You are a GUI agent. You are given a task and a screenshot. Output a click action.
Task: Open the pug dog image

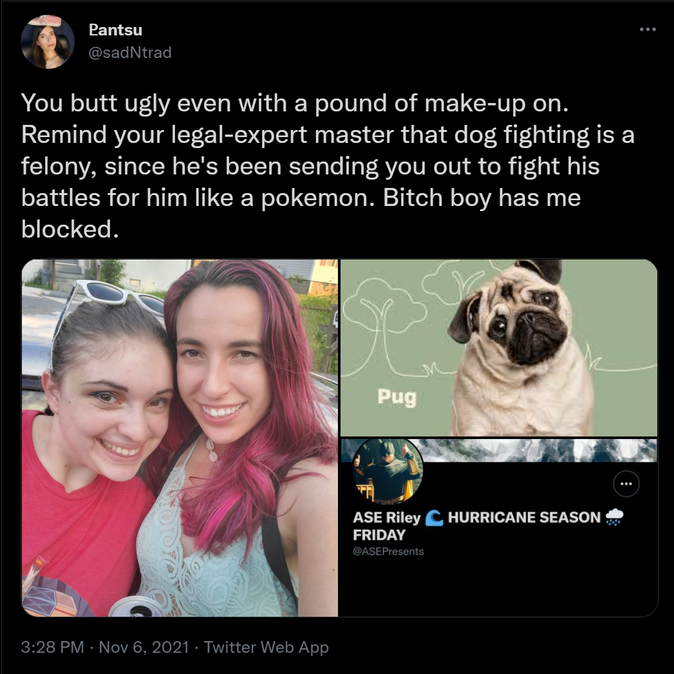(x=499, y=348)
